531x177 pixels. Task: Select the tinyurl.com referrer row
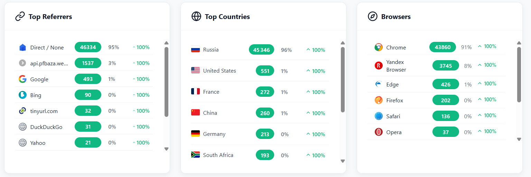tap(44, 111)
